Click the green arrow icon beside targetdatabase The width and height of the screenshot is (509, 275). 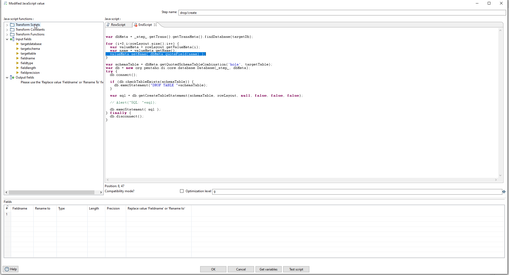(x=17, y=44)
